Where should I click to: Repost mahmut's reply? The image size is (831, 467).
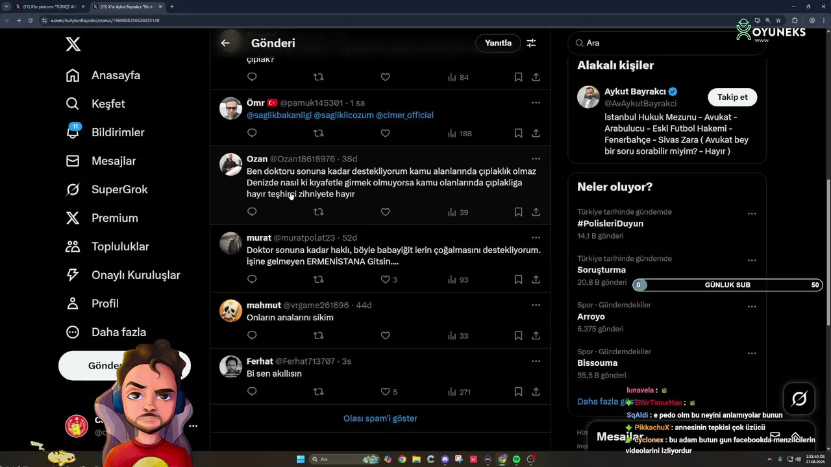pyautogui.click(x=318, y=335)
